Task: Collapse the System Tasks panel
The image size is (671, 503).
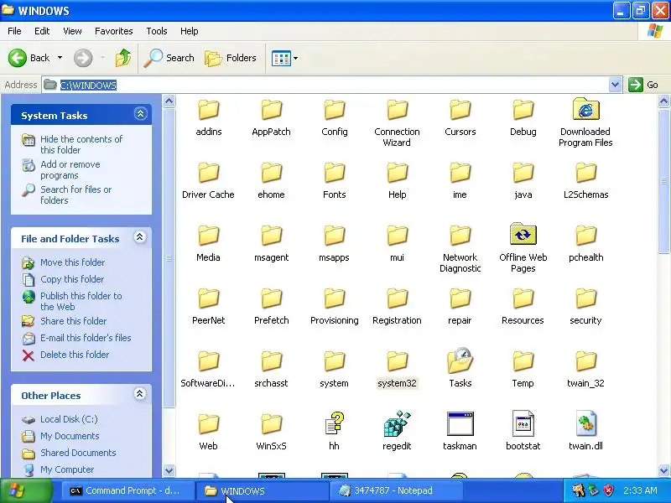Action: (x=140, y=114)
